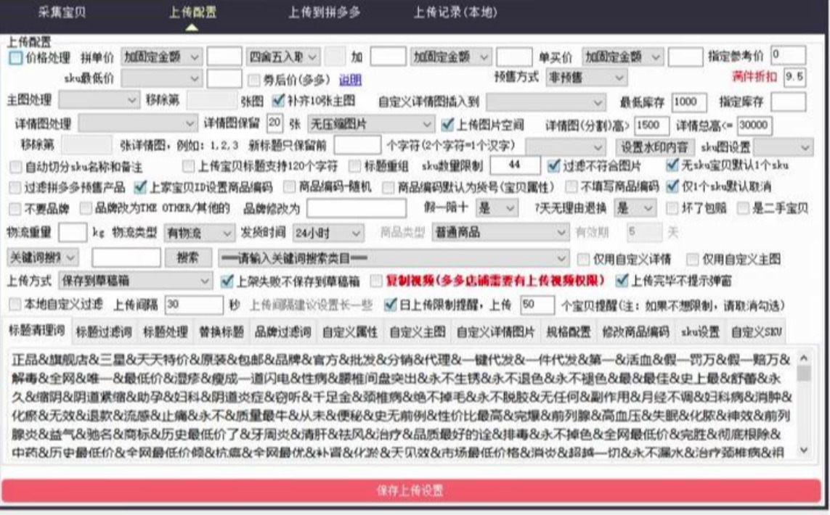Open the 说明 link
The height and width of the screenshot is (515, 830).
tap(350, 80)
